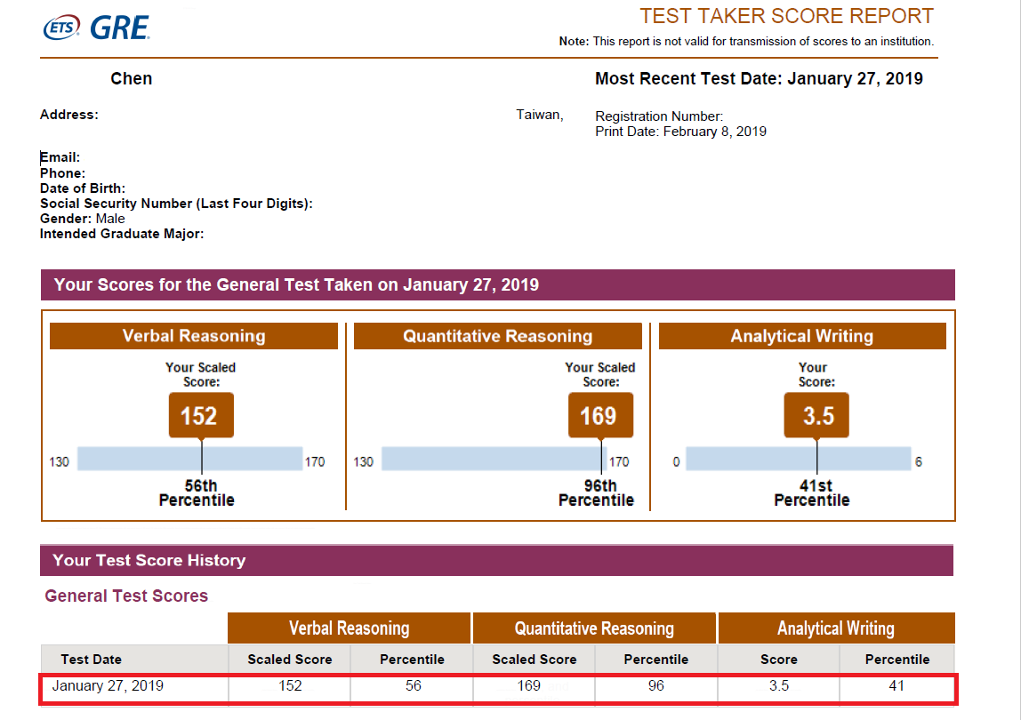Click the Verbal Reasoning 130–170 score bar
Viewport: 1021px width, 720px height.
(x=190, y=459)
